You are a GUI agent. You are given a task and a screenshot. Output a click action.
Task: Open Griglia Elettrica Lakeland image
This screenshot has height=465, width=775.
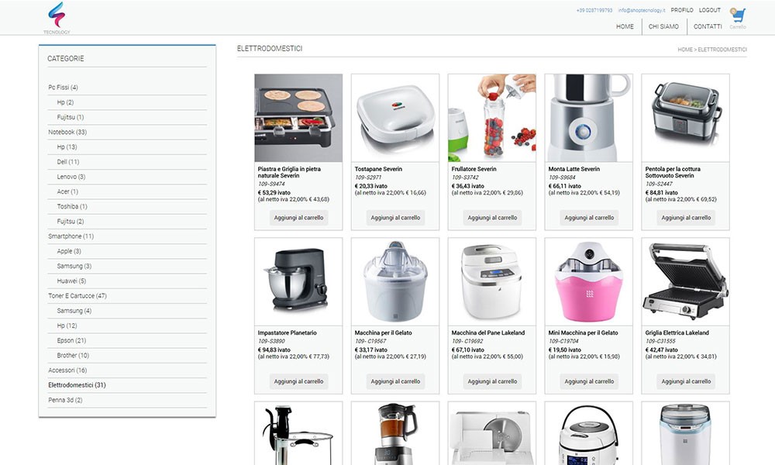pos(686,281)
